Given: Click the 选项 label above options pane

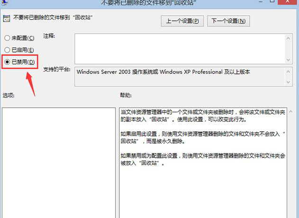Looking at the screenshot, I should click(9, 96).
